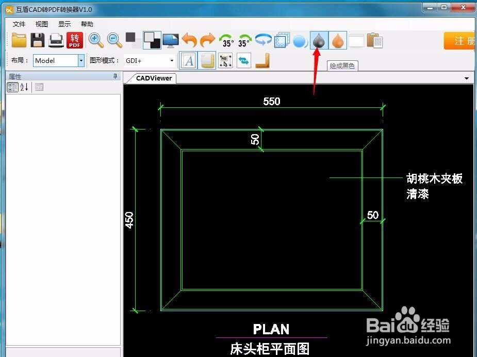Screen dimensions: 477x357
Task: Select the CADViewer tab
Action: coord(154,78)
